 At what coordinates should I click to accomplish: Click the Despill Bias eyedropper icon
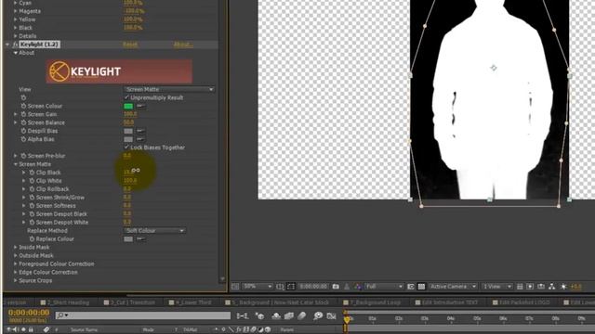coord(140,131)
